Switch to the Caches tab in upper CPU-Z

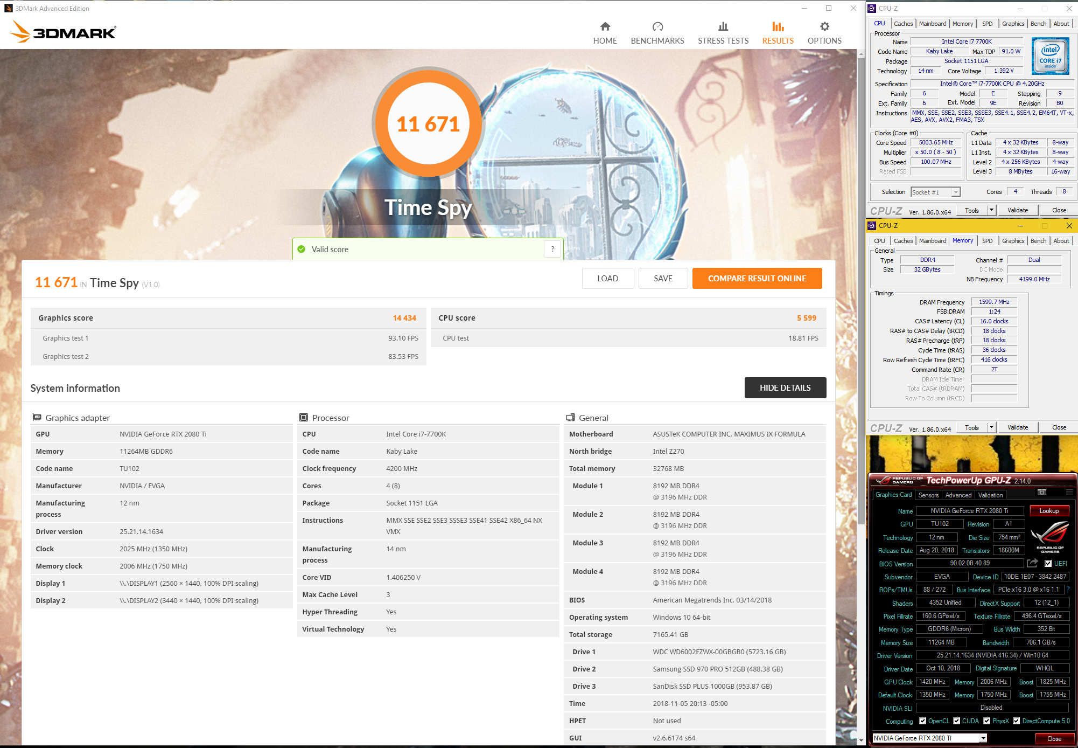coord(903,24)
